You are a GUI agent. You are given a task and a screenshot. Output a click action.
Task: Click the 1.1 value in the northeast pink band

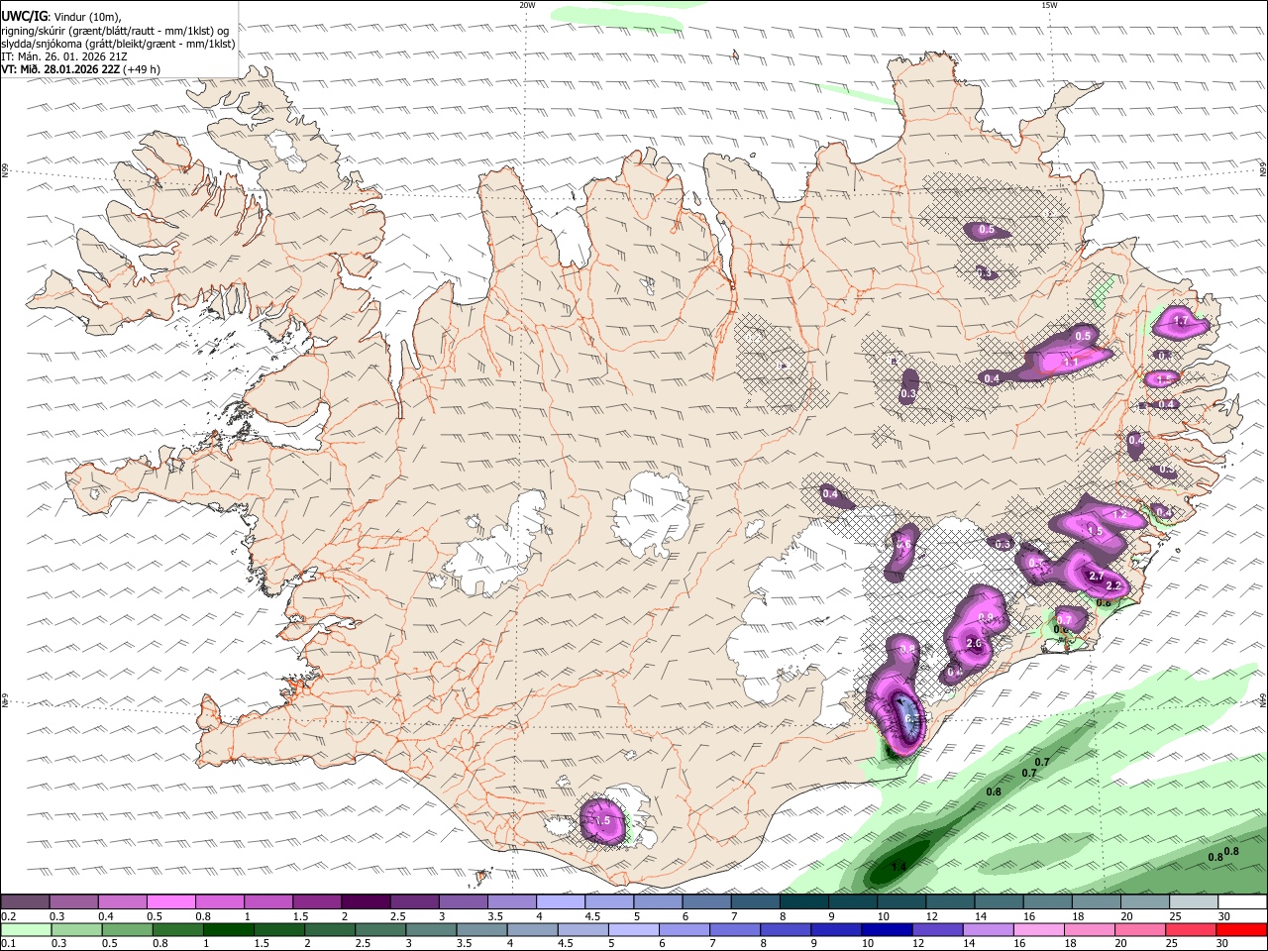[x=1071, y=363]
